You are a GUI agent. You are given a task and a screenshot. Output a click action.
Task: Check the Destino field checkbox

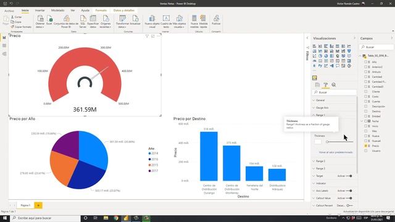pyautogui.click(x=365, y=111)
